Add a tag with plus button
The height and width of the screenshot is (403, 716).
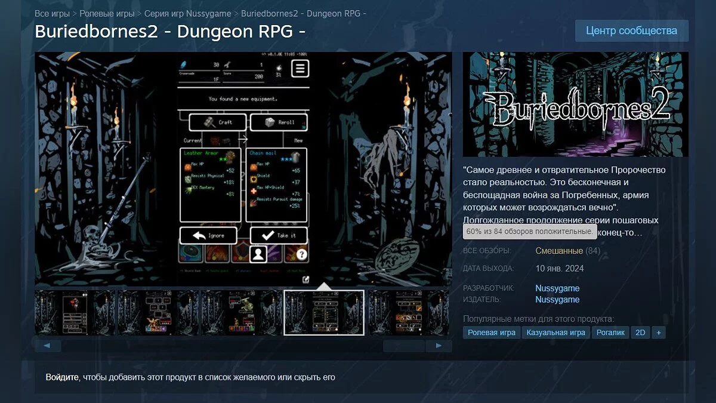pyautogui.click(x=658, y=333)
